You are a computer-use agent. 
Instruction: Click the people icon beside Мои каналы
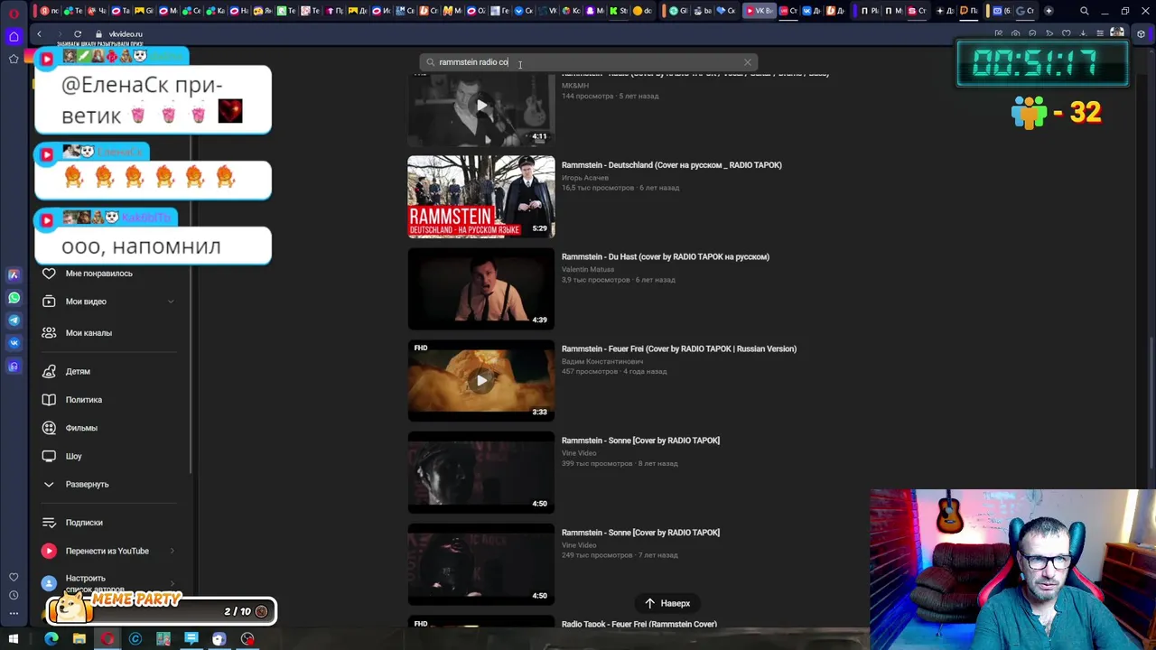tap(49, 333)
